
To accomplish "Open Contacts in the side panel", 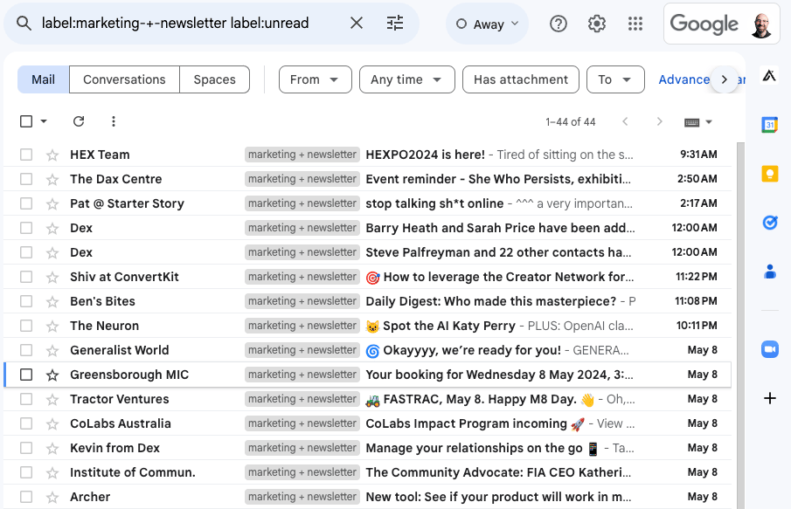I will click(770, 272).
